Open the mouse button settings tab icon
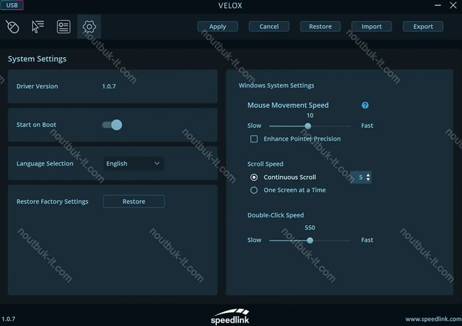This screenshot has width=462, height=326. click(12, 27)
